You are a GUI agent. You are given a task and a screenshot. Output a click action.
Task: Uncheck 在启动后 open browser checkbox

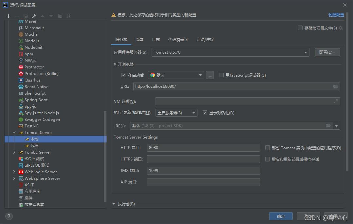pyautogui.click(x=123, y=75)
